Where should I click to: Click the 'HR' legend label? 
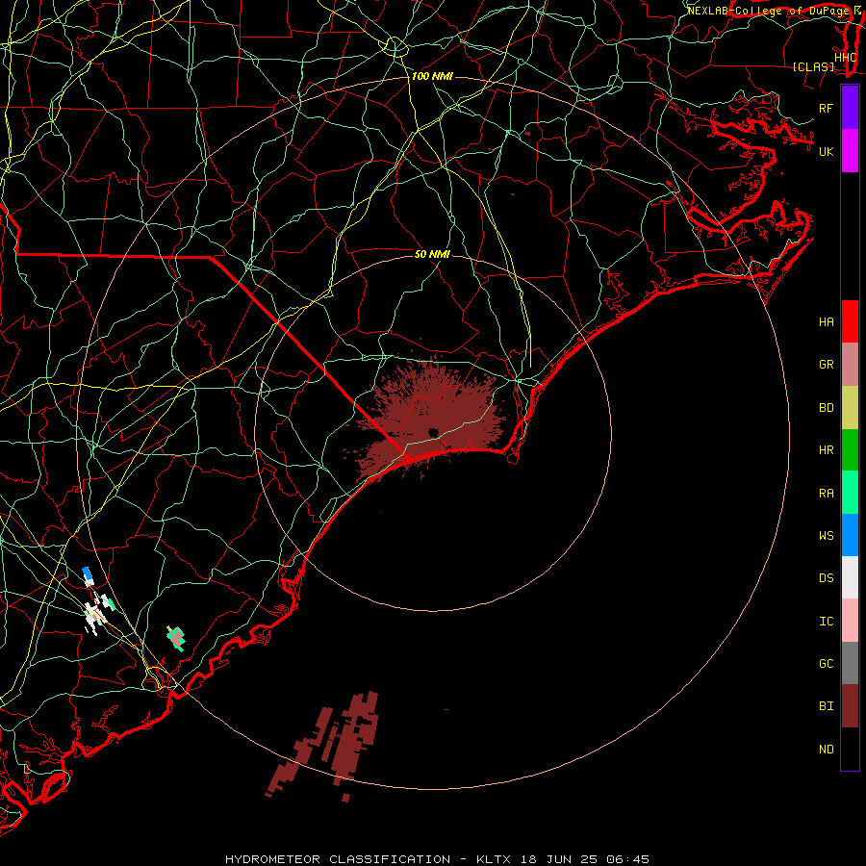coord(827,450)
